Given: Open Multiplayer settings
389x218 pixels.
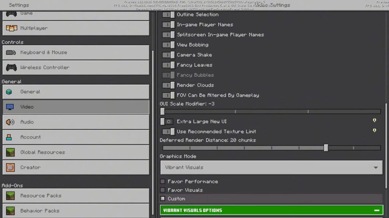Looking at the screenshot, I should point(76,28).
